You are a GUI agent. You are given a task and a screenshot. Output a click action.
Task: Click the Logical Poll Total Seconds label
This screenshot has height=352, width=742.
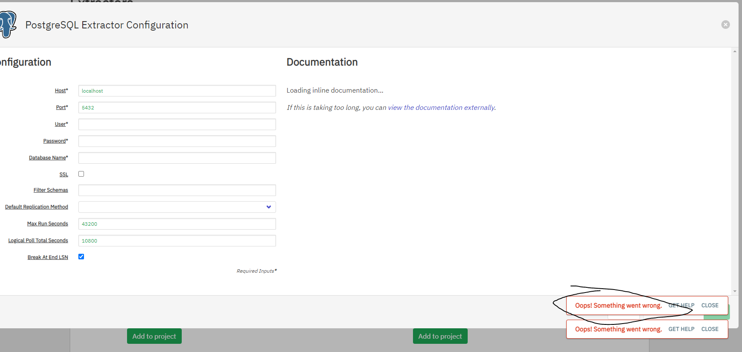click(38, 240)
